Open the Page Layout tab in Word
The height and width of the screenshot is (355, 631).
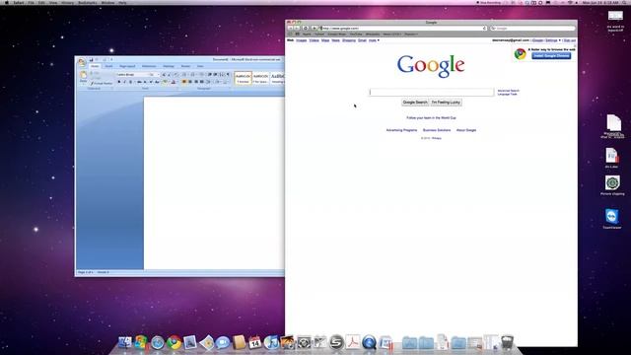coord(127,66)
